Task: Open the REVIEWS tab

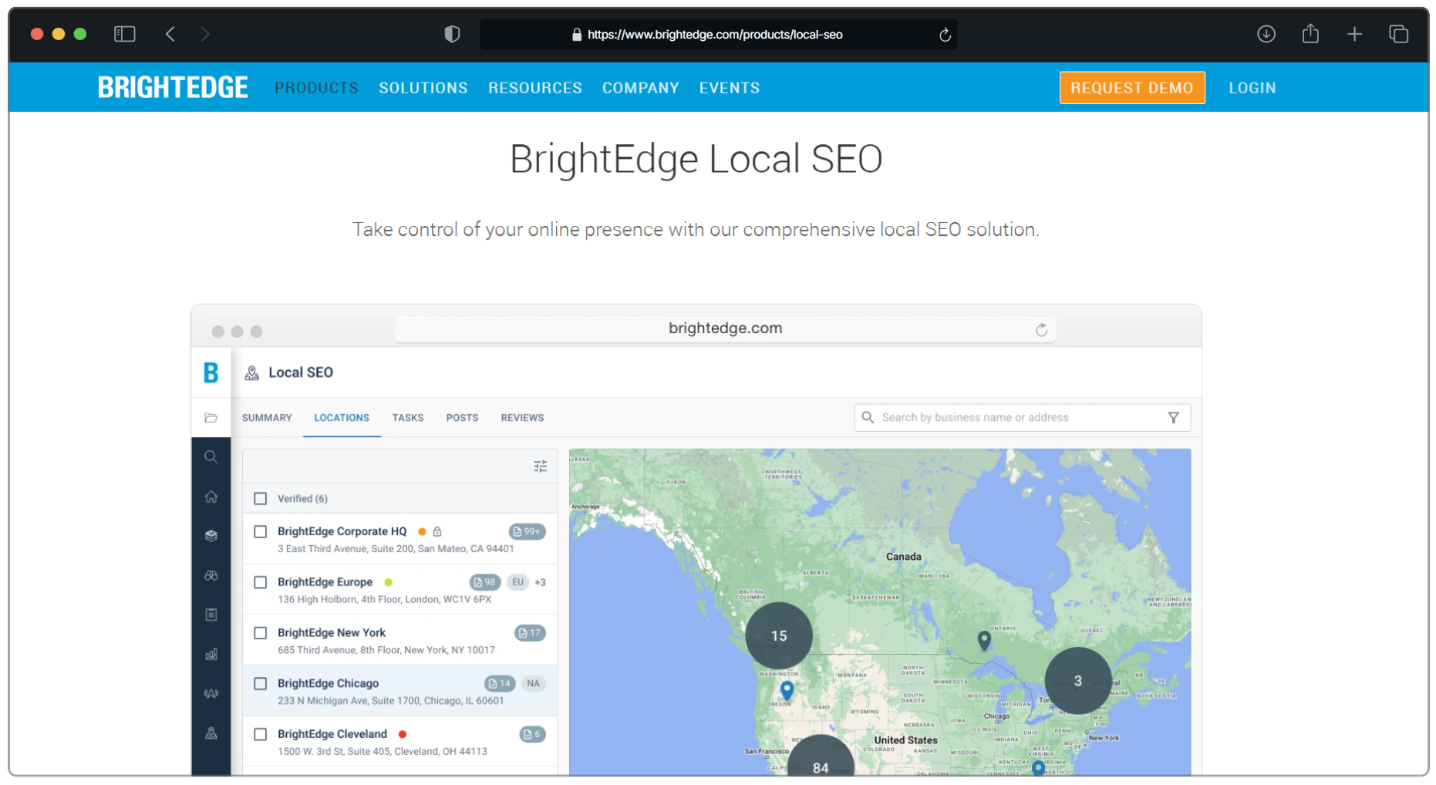Action: (522, 418)
